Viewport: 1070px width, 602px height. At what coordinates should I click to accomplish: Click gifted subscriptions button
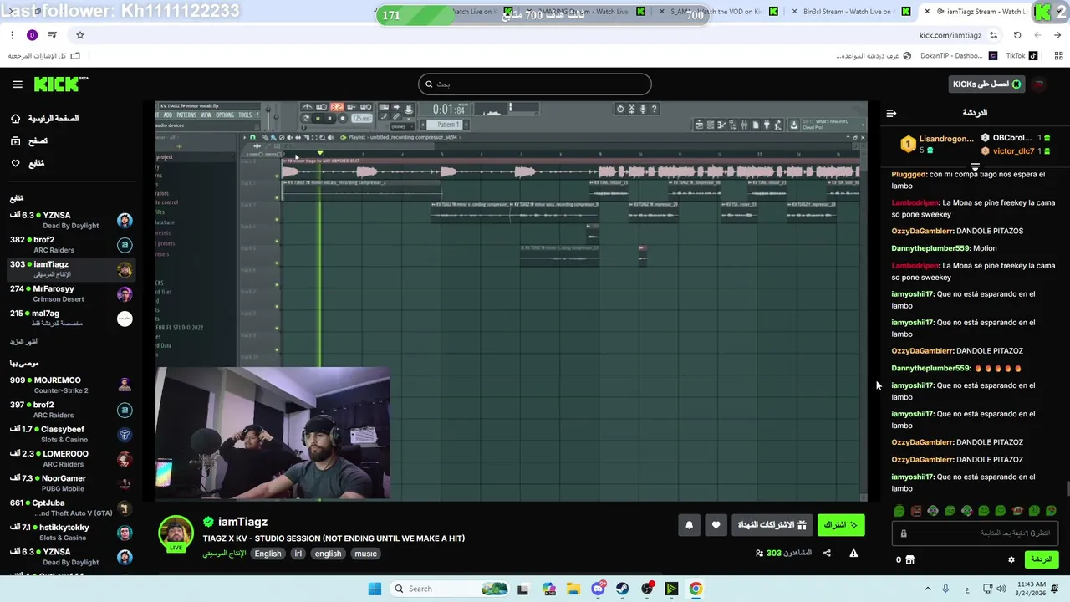[772, 525]
